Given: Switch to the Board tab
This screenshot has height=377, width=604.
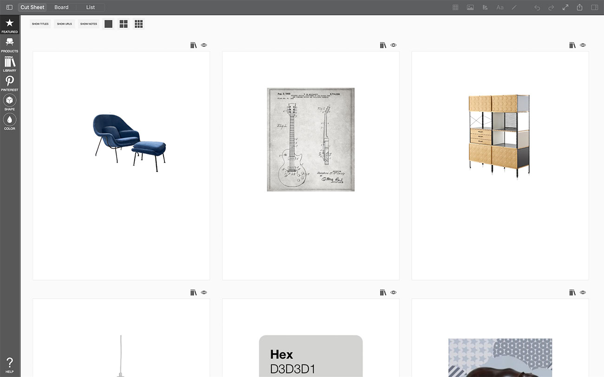Looking at the screenshot, I should point(61,7).
